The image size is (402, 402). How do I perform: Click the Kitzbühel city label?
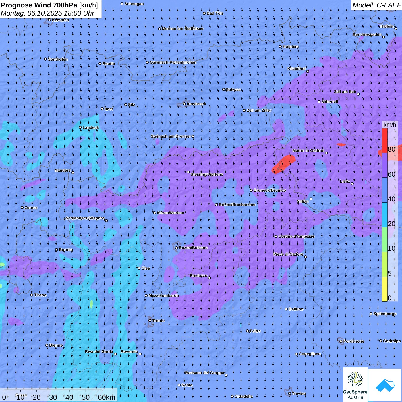(296, 69)
